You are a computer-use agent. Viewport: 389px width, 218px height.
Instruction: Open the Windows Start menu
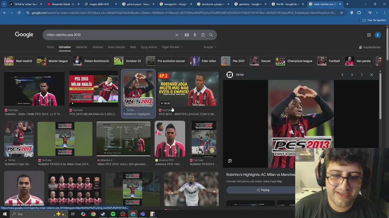[x=5, y=214]
